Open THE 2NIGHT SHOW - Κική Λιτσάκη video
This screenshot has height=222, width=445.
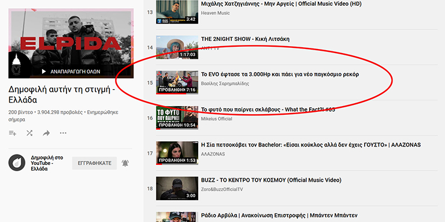pos(245,39)
